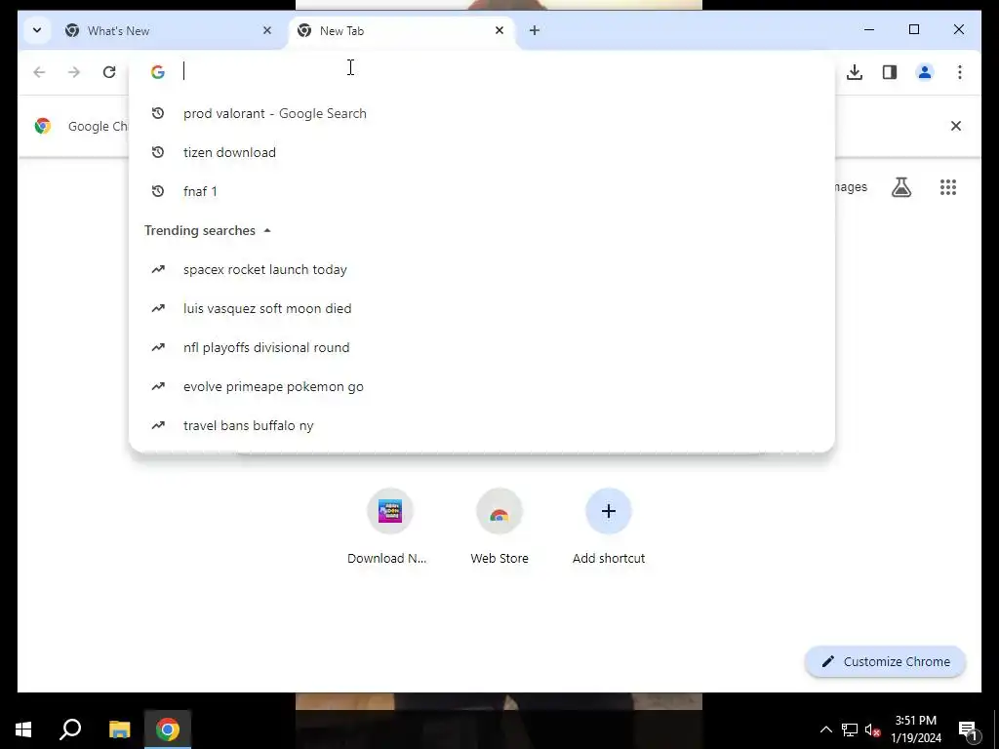Click the muted volume tray icon
Screen dimensions: 999x749
(873, 729)
